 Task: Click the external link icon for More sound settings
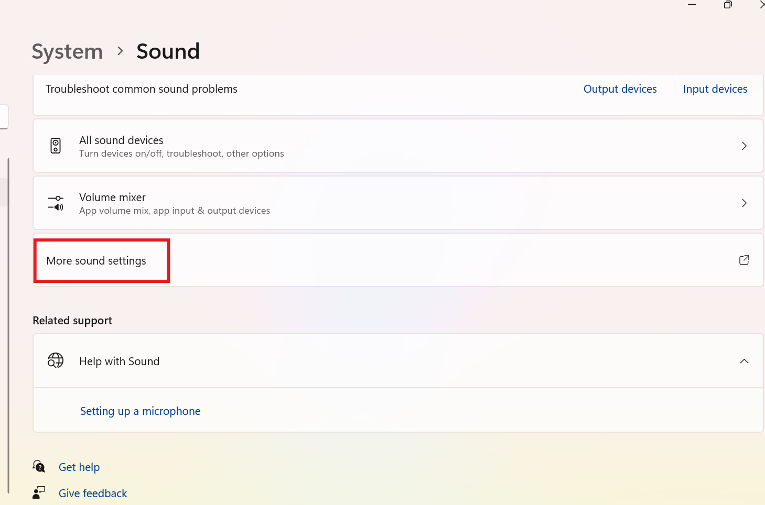[x=744, y=260]
